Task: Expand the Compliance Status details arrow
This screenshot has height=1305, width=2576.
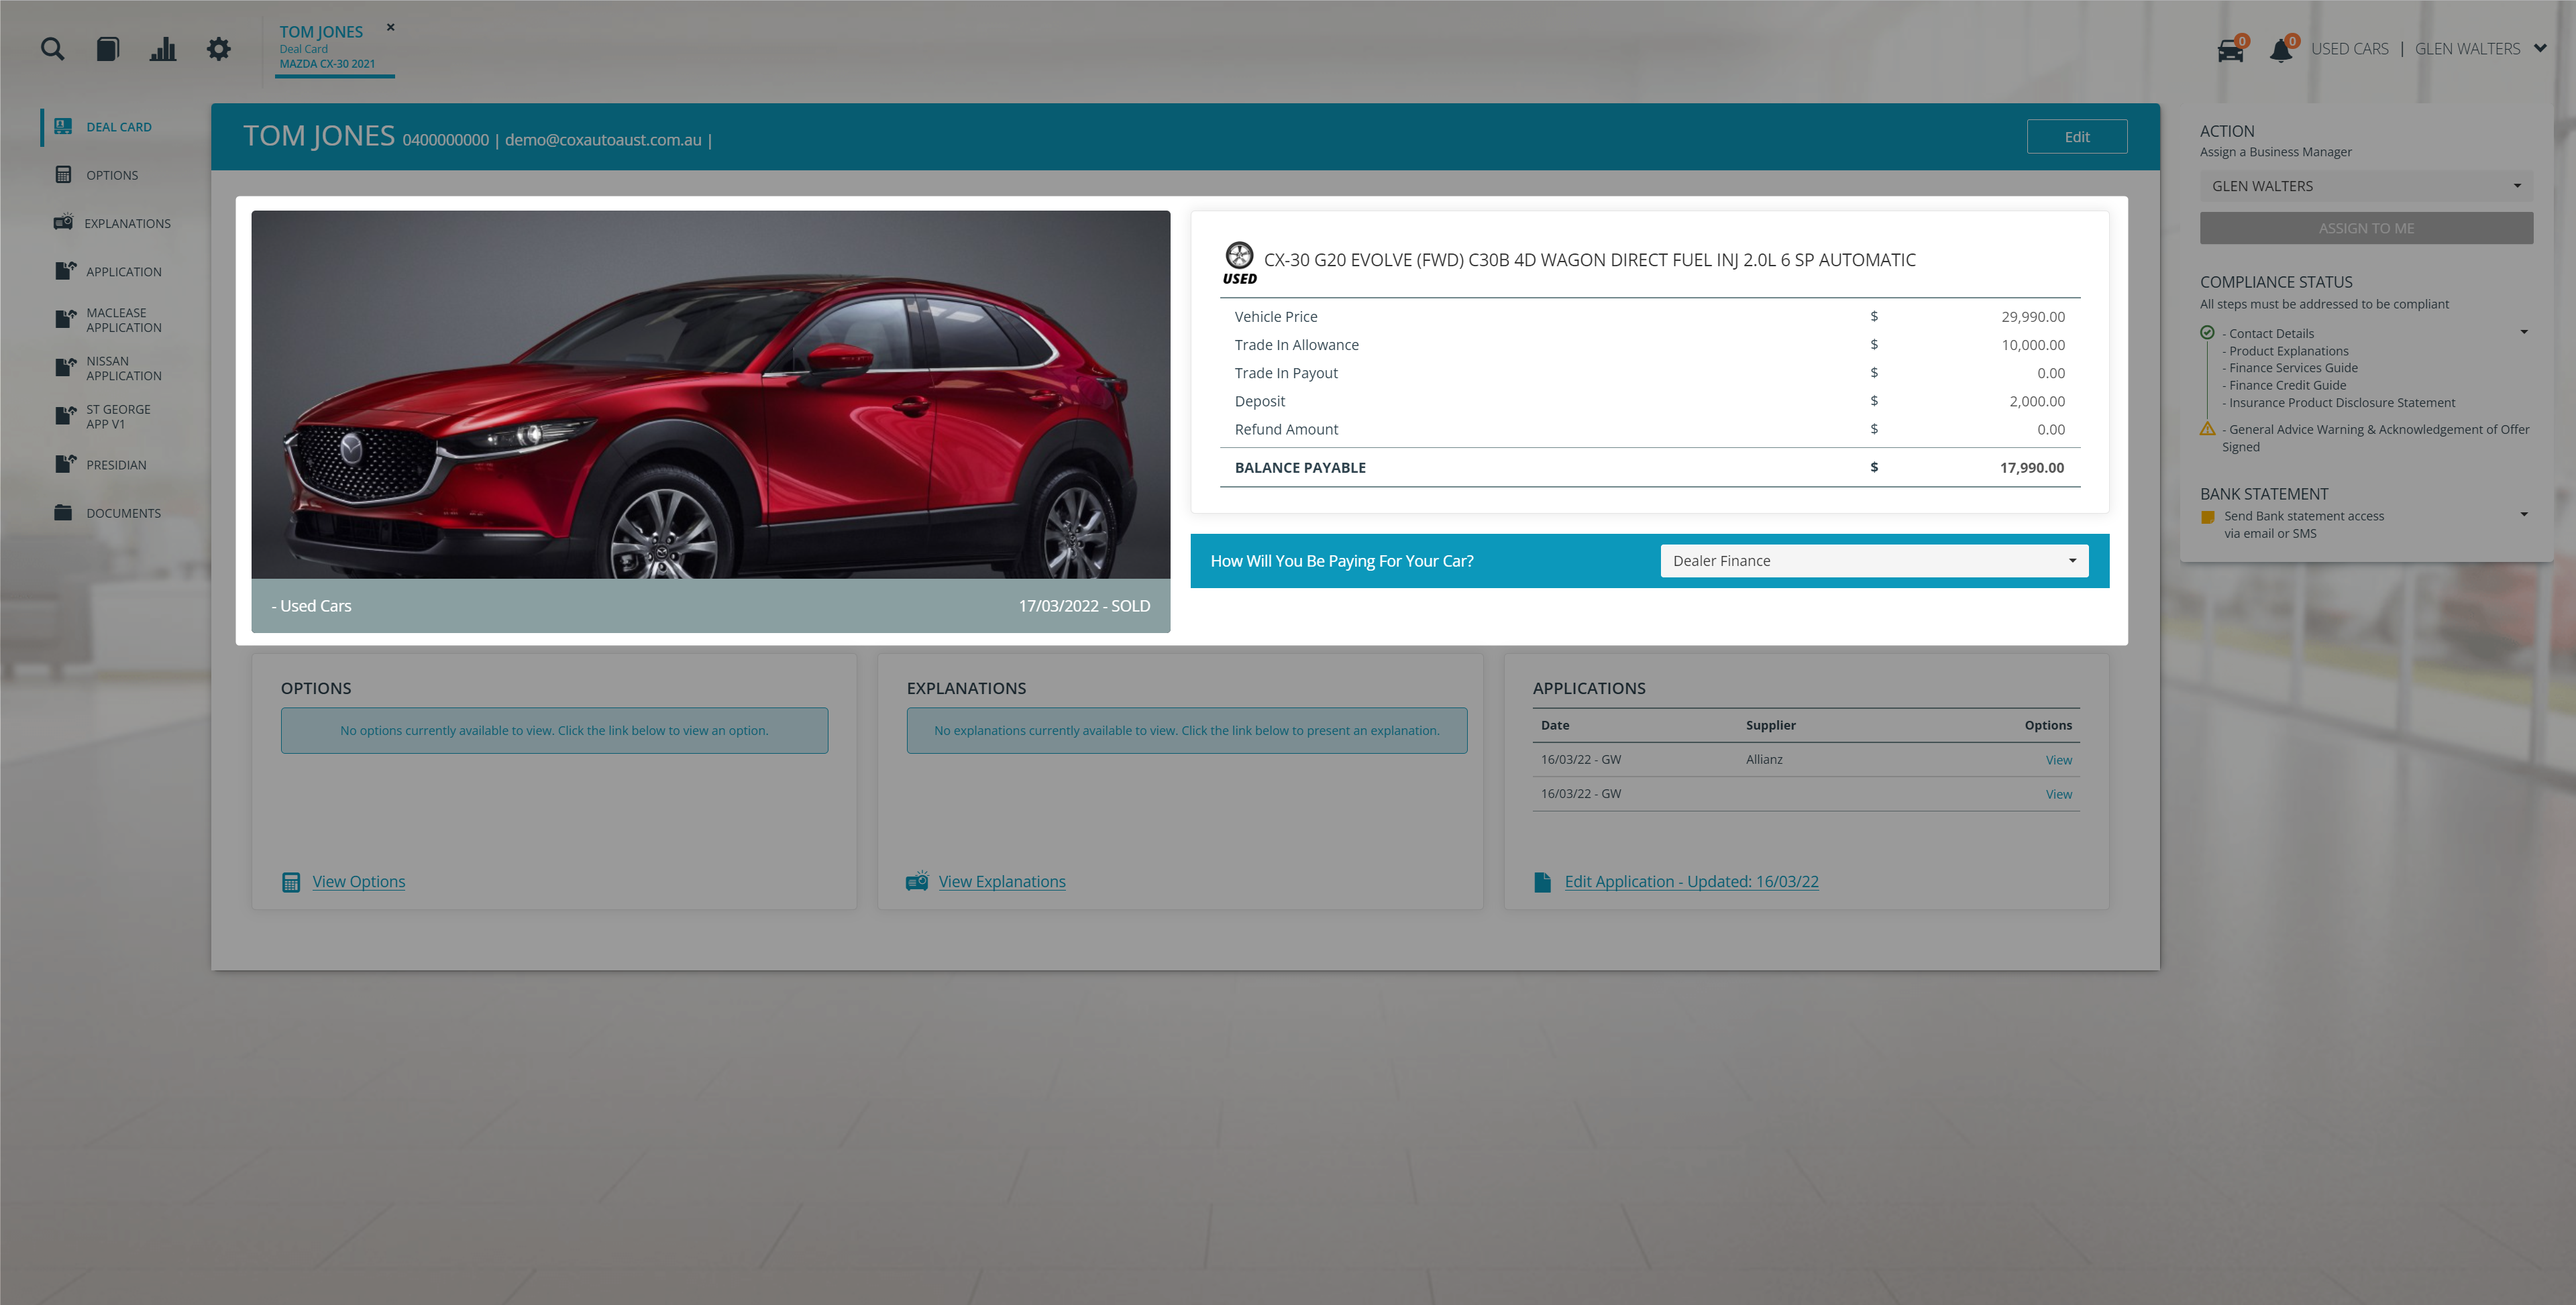Action: [x=2523, y=332]
